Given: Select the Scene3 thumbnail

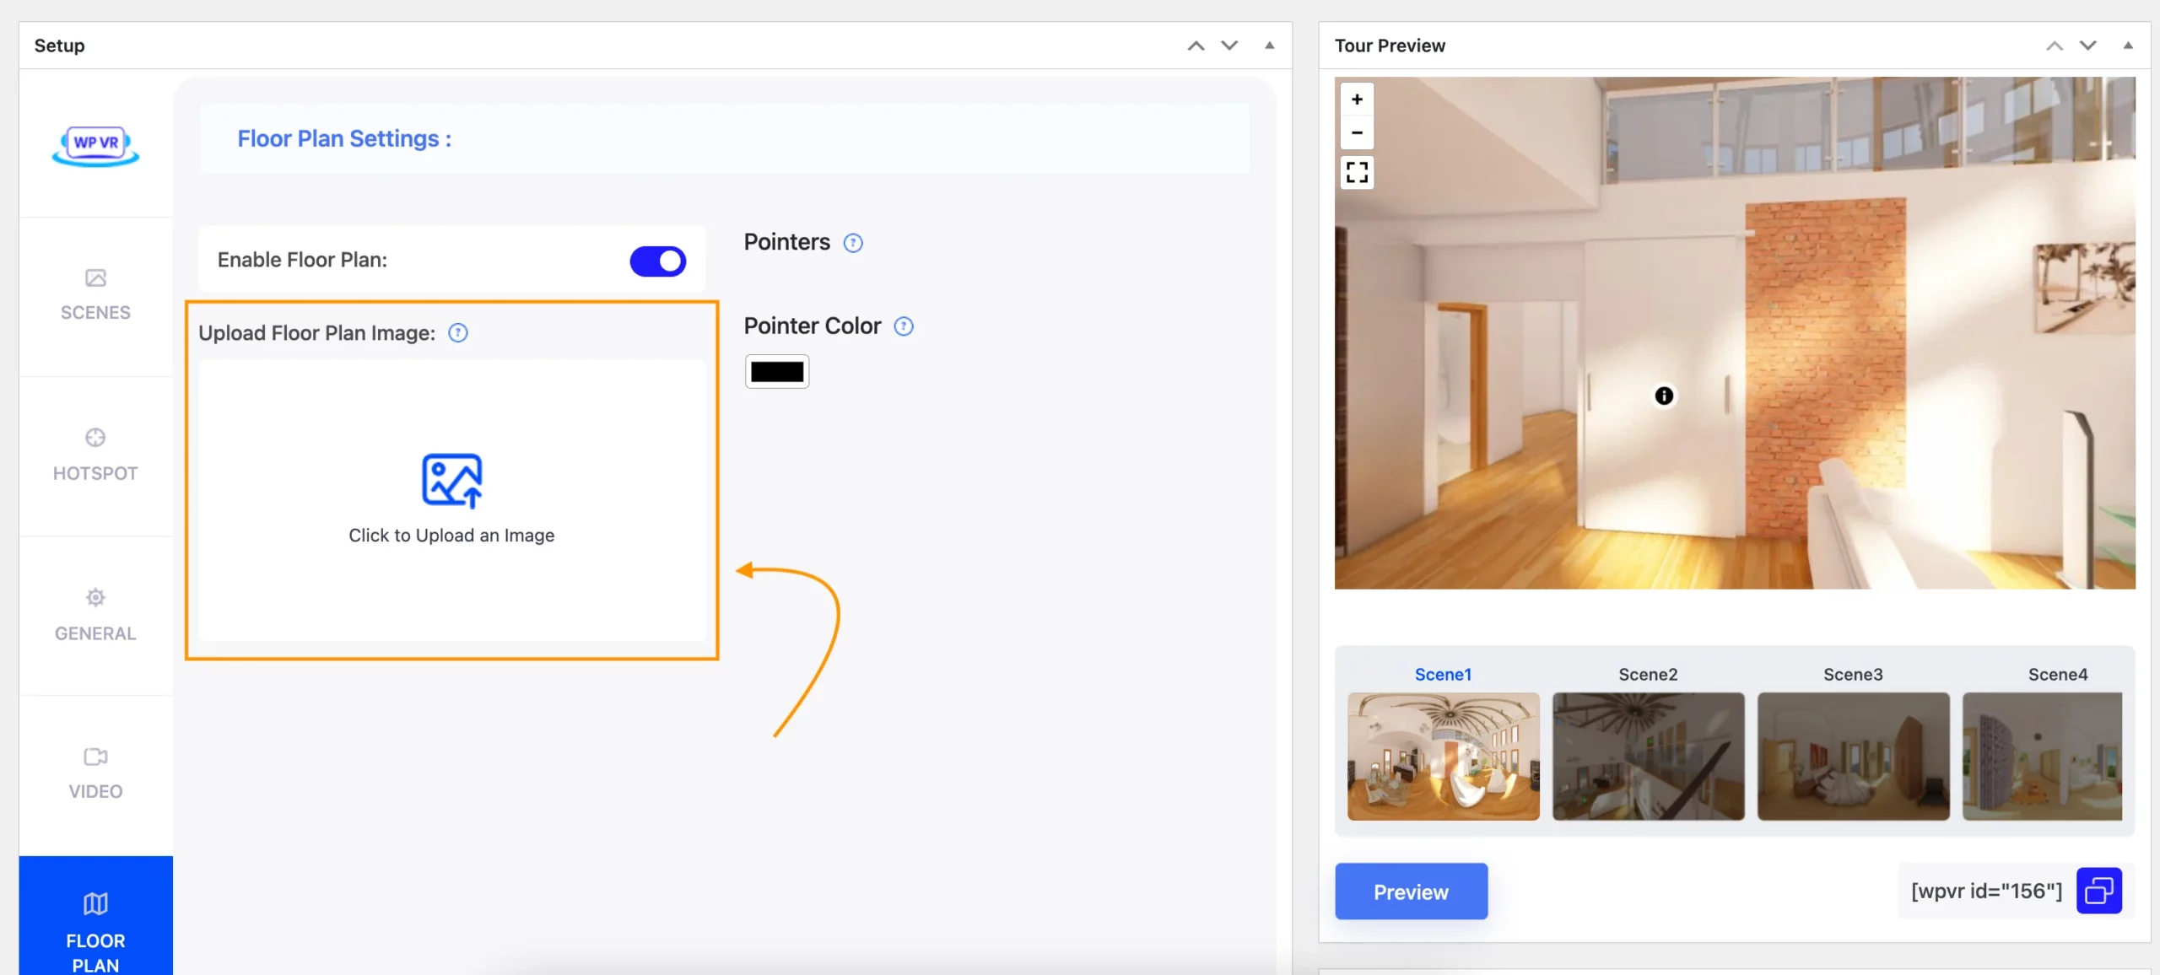Looking at the screenshot, I should [x=1853, y=756].
